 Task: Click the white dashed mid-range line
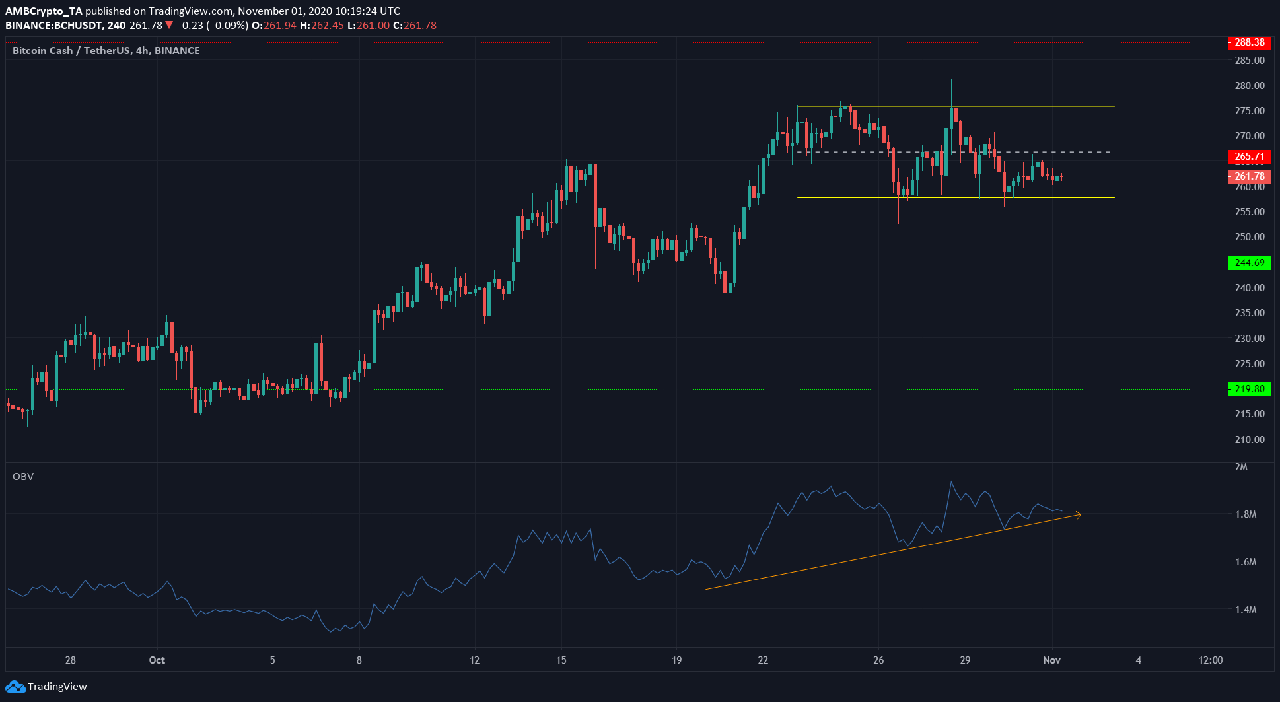click(x=954, y=152)
